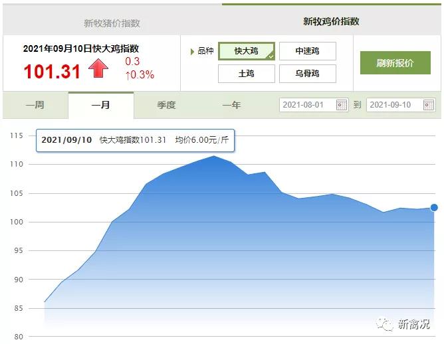The height and width of the screenshot is (344, 444).
Task: Click the 品种 label arrow marker
Action: click(x=192, y=52)
